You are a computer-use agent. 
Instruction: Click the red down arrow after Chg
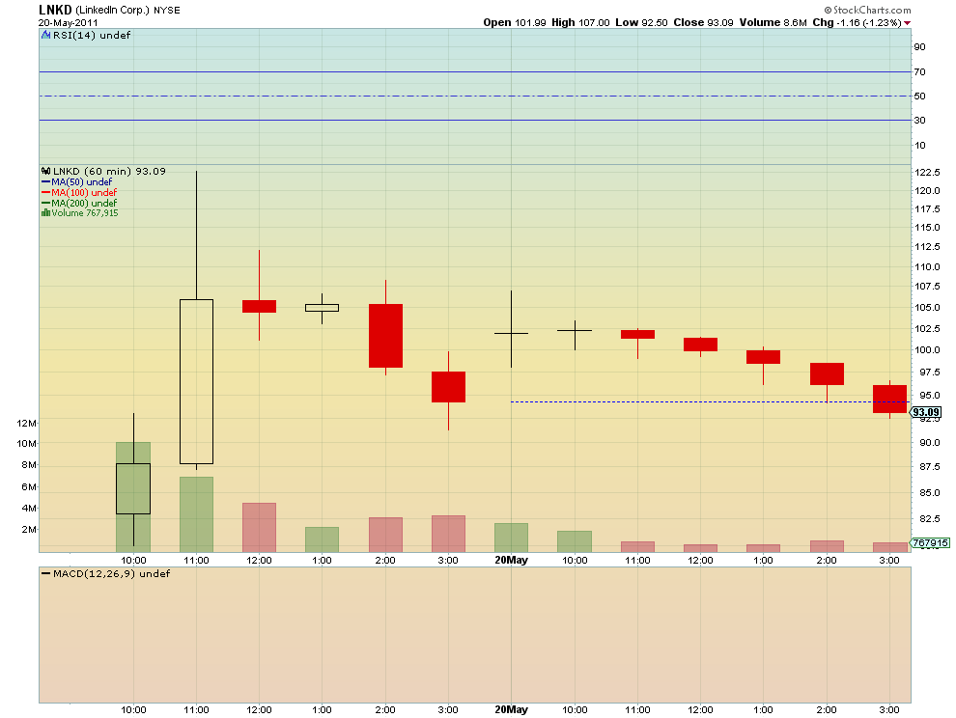(x=907, y=22)
